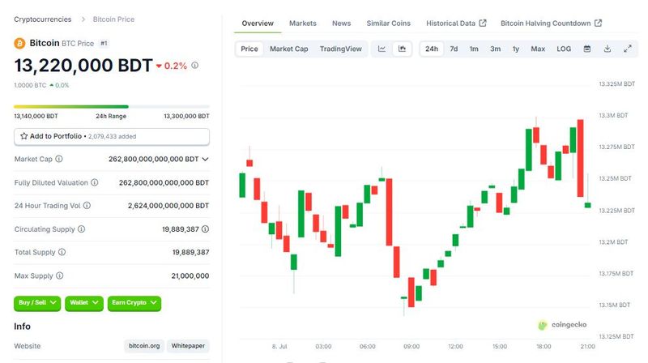The width and height of the screenshot is (648, 363).
Task: Switch chart to line view icon
Action: coord(382,49)
